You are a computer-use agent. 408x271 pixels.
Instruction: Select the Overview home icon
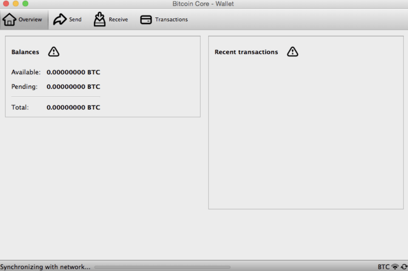9,19
